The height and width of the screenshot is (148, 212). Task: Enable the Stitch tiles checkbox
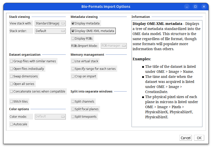[12, 102]
